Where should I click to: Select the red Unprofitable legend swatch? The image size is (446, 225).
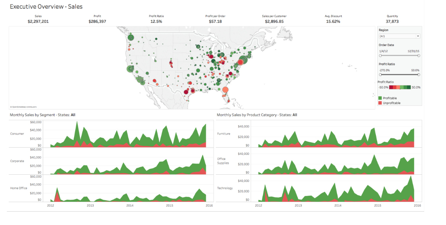380,103
